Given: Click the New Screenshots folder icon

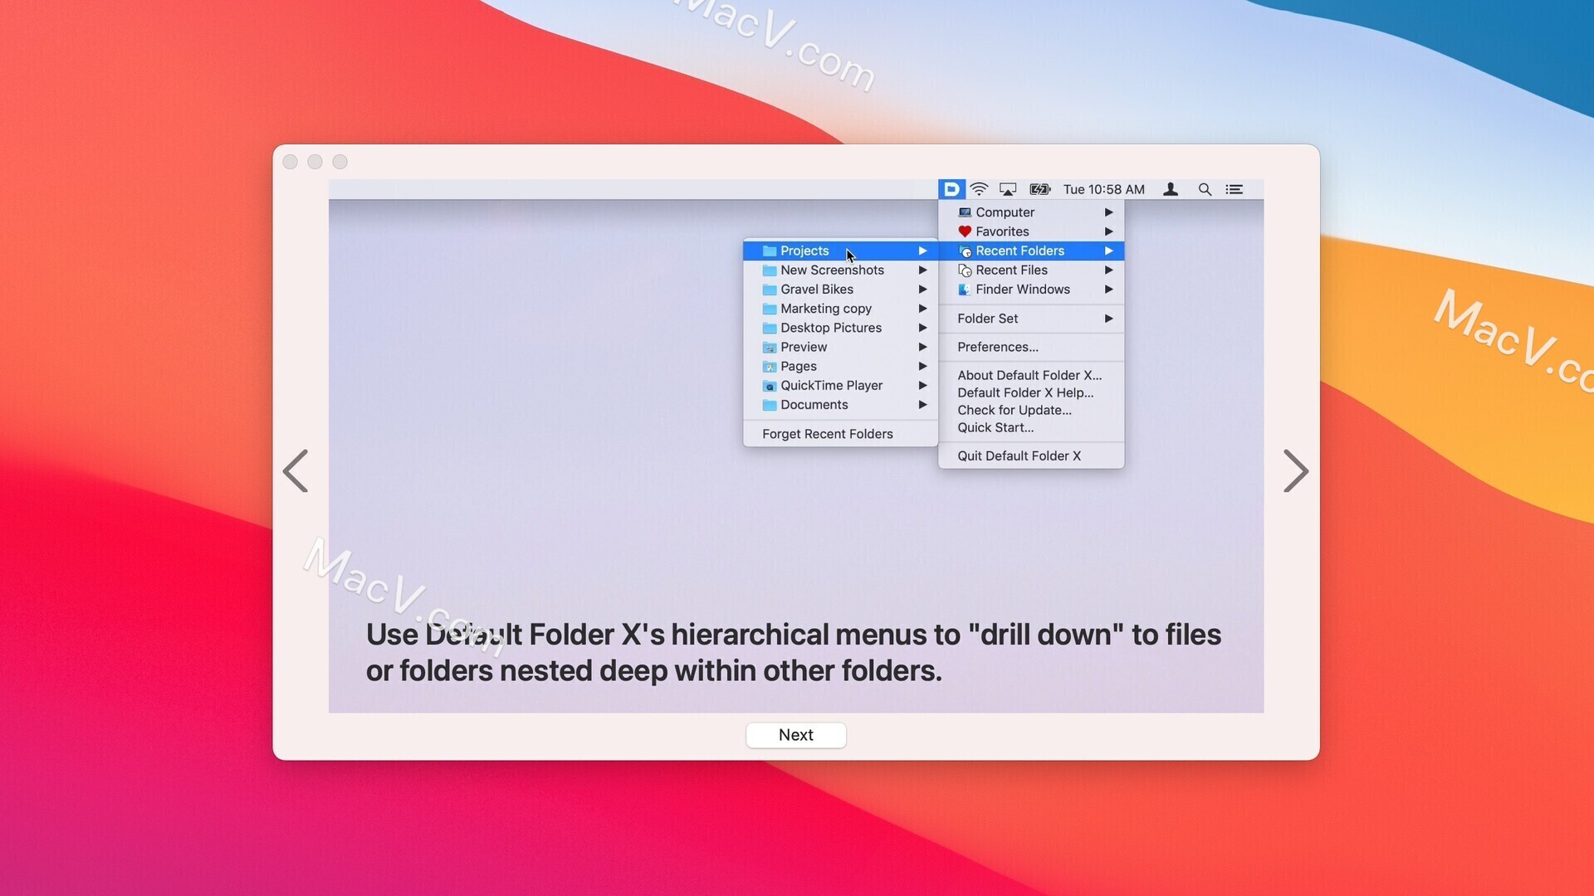Looking at the screenshot, I should (770, 270).
